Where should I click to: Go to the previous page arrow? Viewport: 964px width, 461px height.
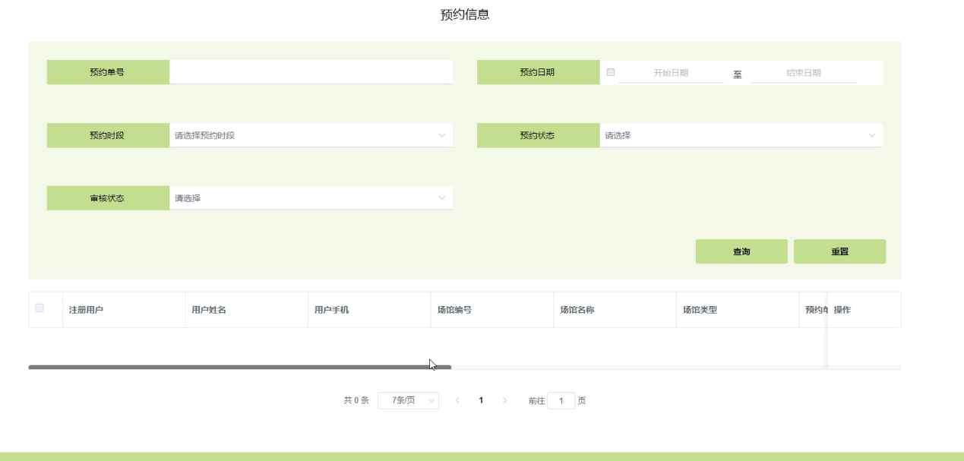457,400
